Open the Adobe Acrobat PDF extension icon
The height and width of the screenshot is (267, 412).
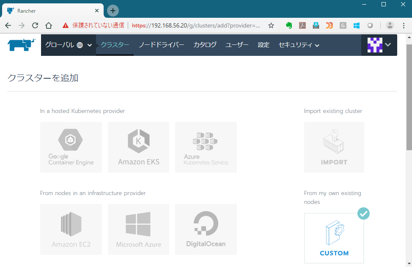[302, 25]
